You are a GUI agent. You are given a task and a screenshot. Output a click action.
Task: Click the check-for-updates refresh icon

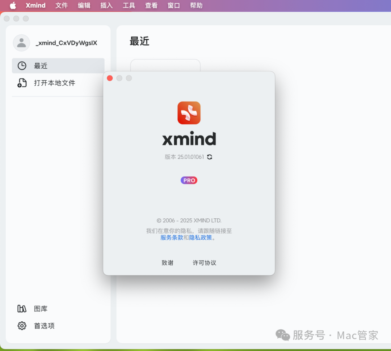pos(210,157)
